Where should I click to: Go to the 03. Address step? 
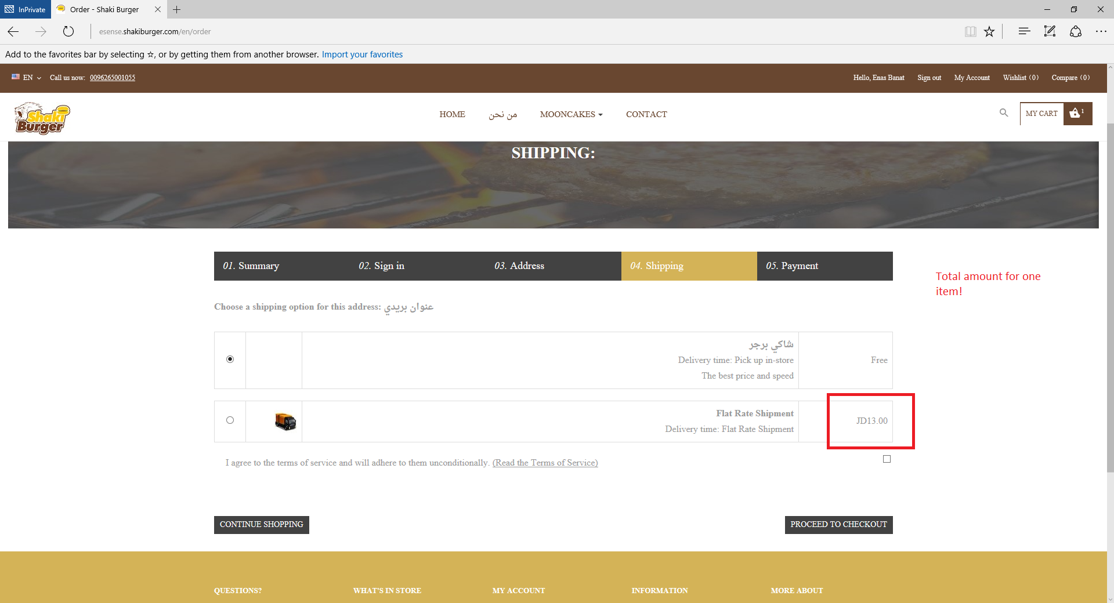(554, 266)
